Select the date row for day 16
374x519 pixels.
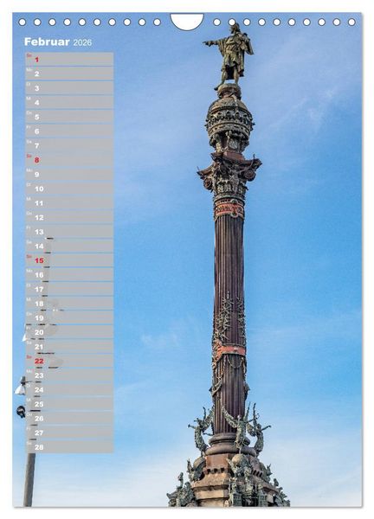tap(69, 274)
